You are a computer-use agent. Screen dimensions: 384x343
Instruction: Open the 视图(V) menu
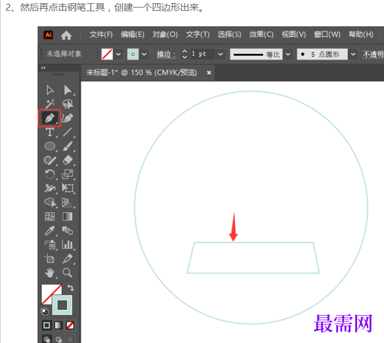[x=294, y=34]
